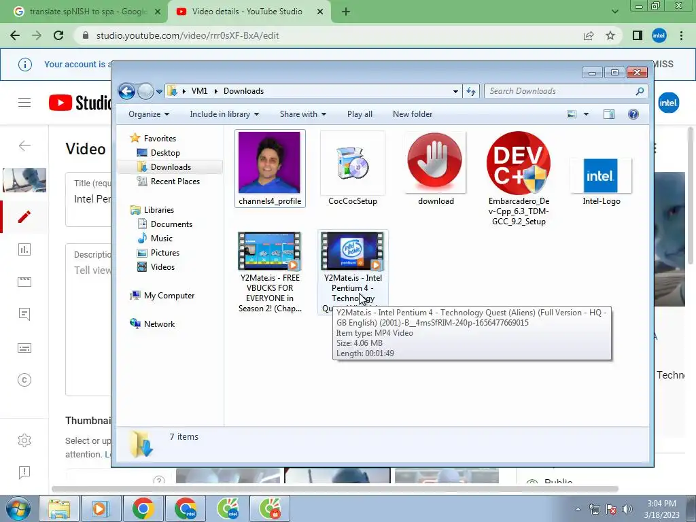Go back in Explorer window

pos(126,92)
